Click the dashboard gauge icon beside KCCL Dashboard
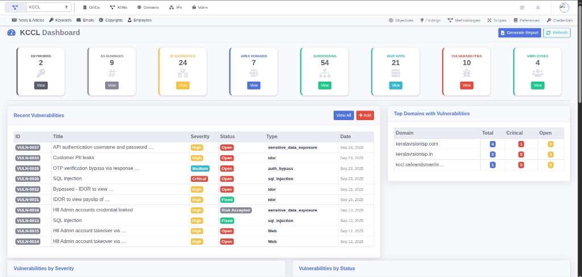Image resolution: width=582 pixels, height=277 pixels. (11, 32)
